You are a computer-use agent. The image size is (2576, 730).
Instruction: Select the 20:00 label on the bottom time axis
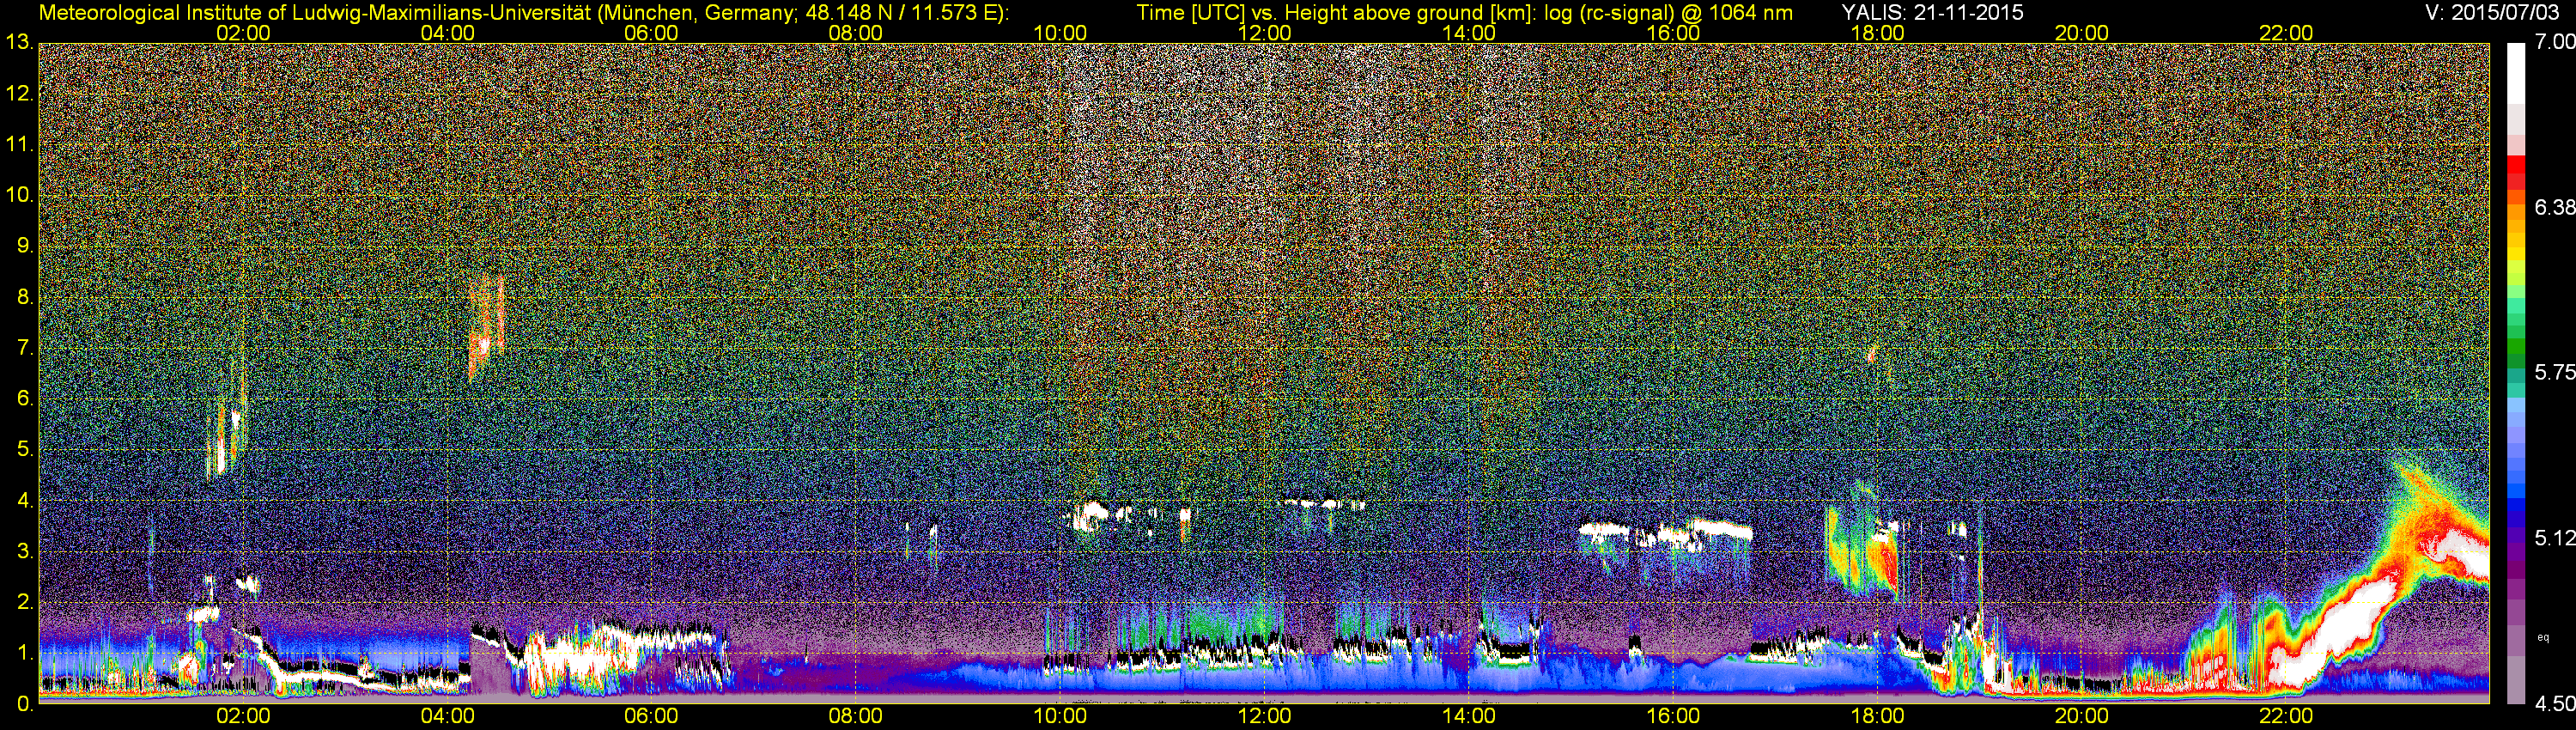[2082, 716]
